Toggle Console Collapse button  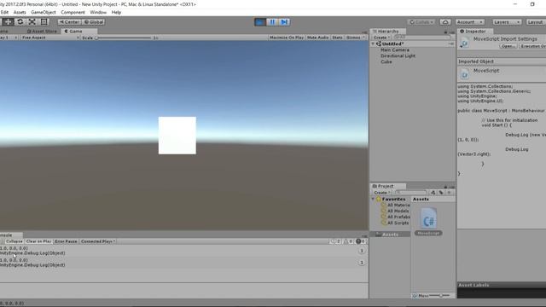[15, 241]
